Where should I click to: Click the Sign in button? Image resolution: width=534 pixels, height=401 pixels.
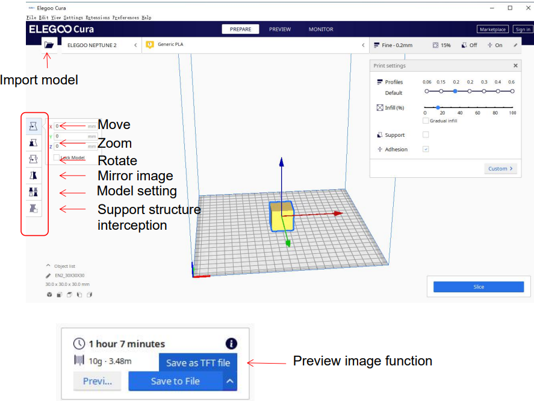pos(523,30)
